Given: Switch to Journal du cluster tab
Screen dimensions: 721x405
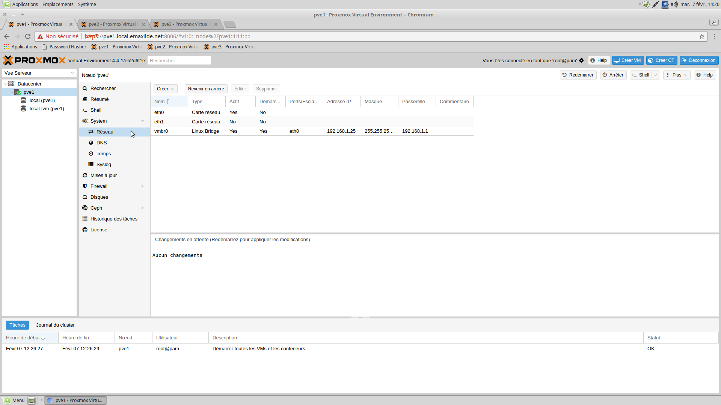Looking at the screenshot, I should tap(55, 325).
